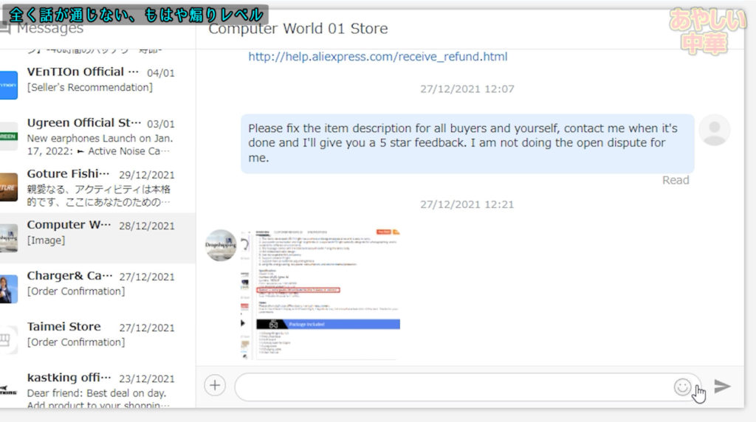Click the Messages header in the sidebar

[x=49, y=29]
